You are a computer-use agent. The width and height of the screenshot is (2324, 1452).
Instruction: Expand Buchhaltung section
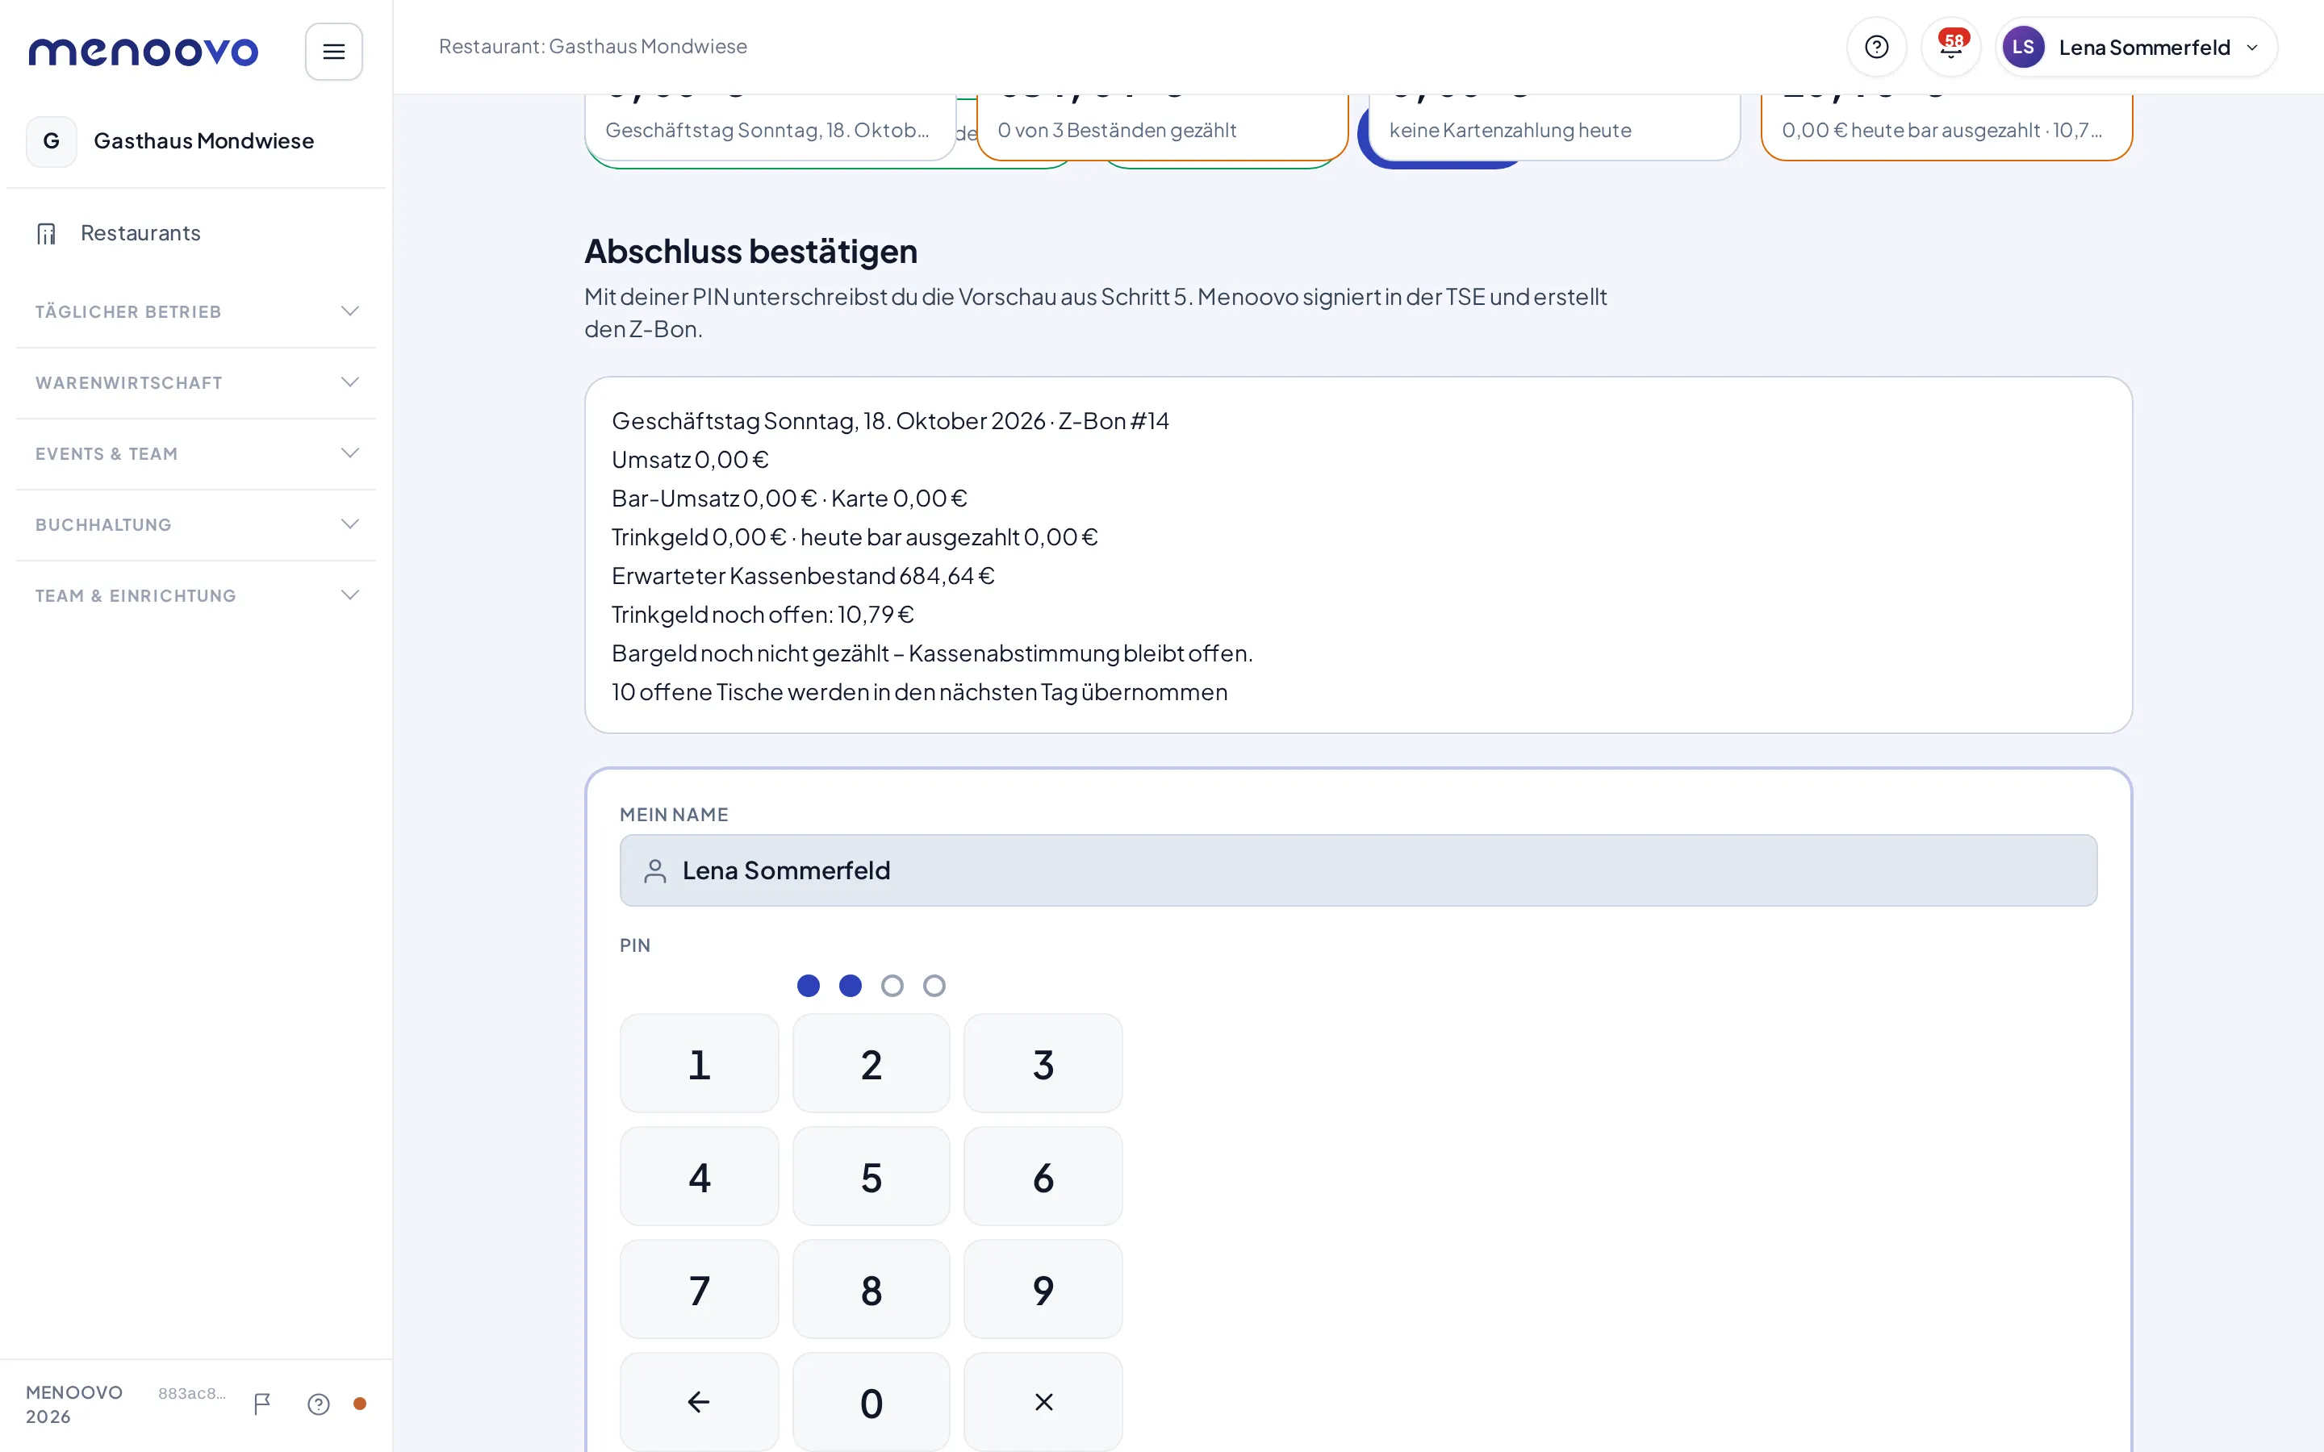click(196, 524)
